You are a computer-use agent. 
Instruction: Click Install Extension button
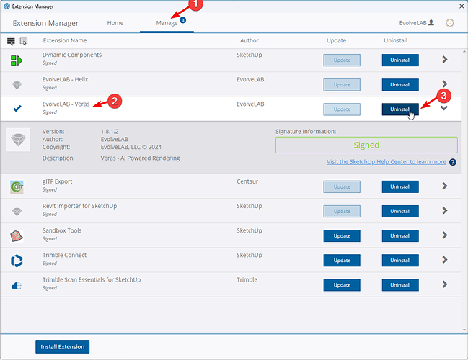(63, 346)
